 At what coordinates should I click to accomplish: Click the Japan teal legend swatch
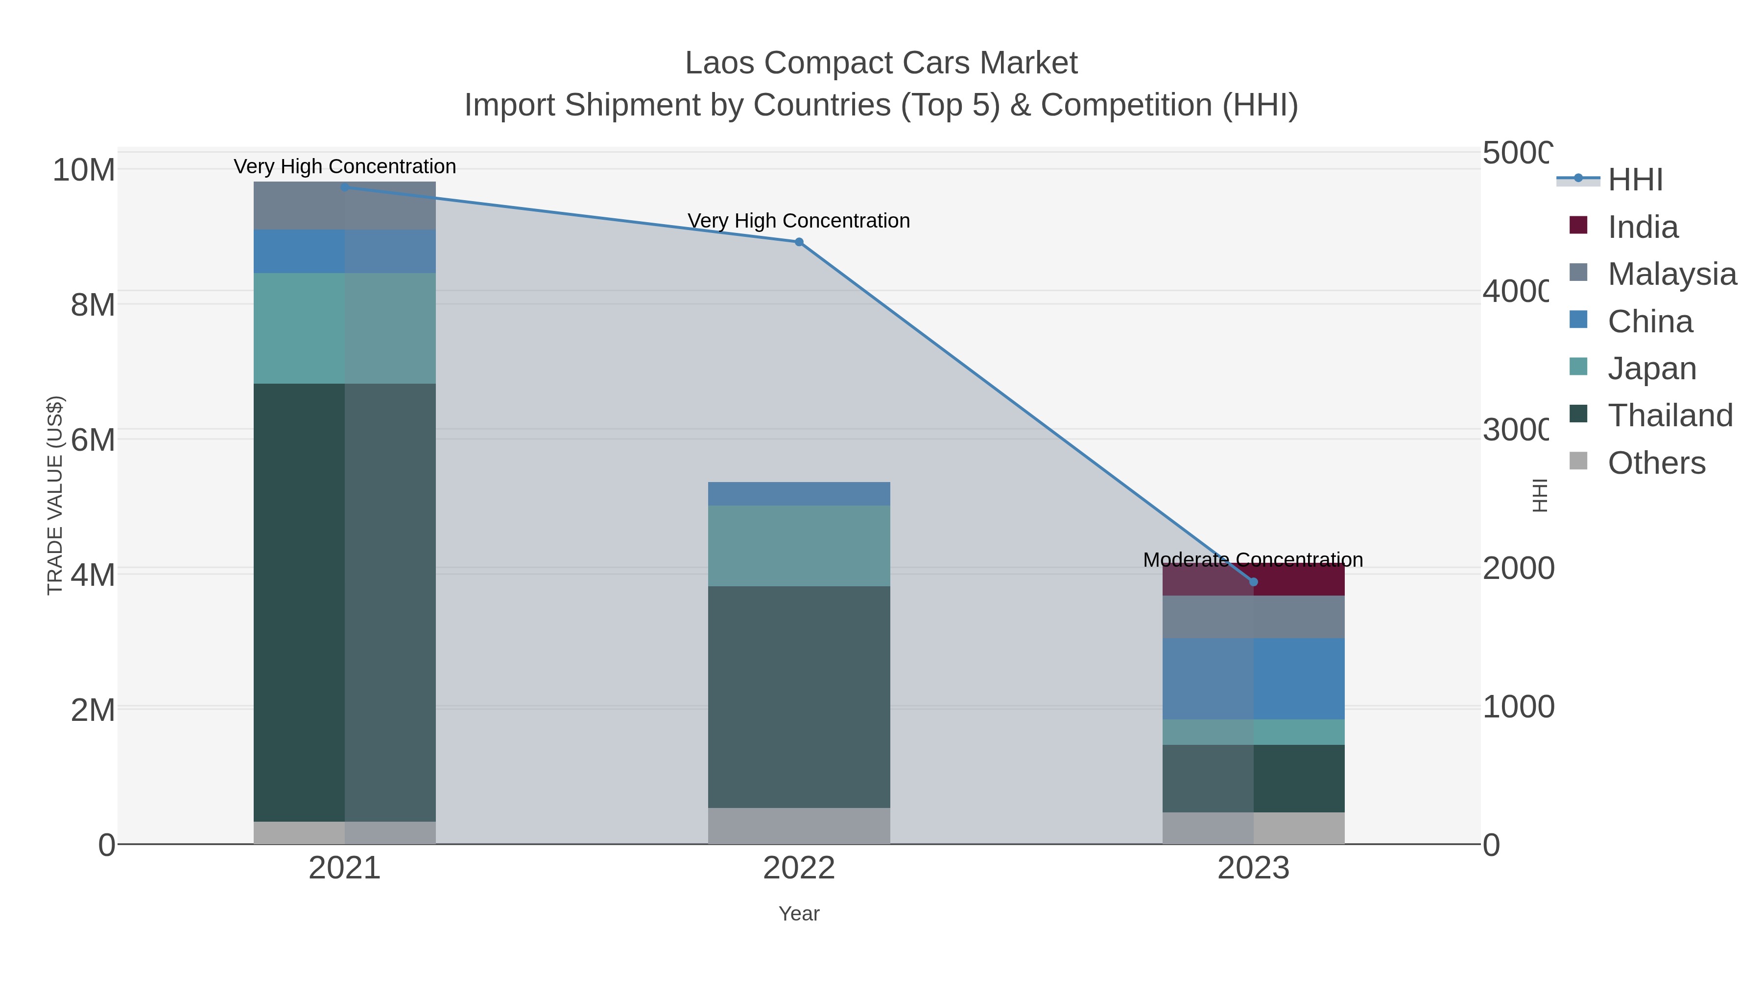pos(1578,367)
